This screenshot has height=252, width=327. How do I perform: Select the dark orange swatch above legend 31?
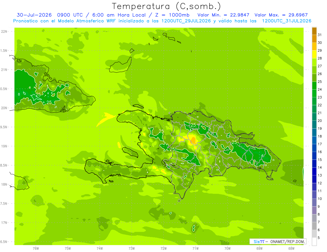click(314, 31)
